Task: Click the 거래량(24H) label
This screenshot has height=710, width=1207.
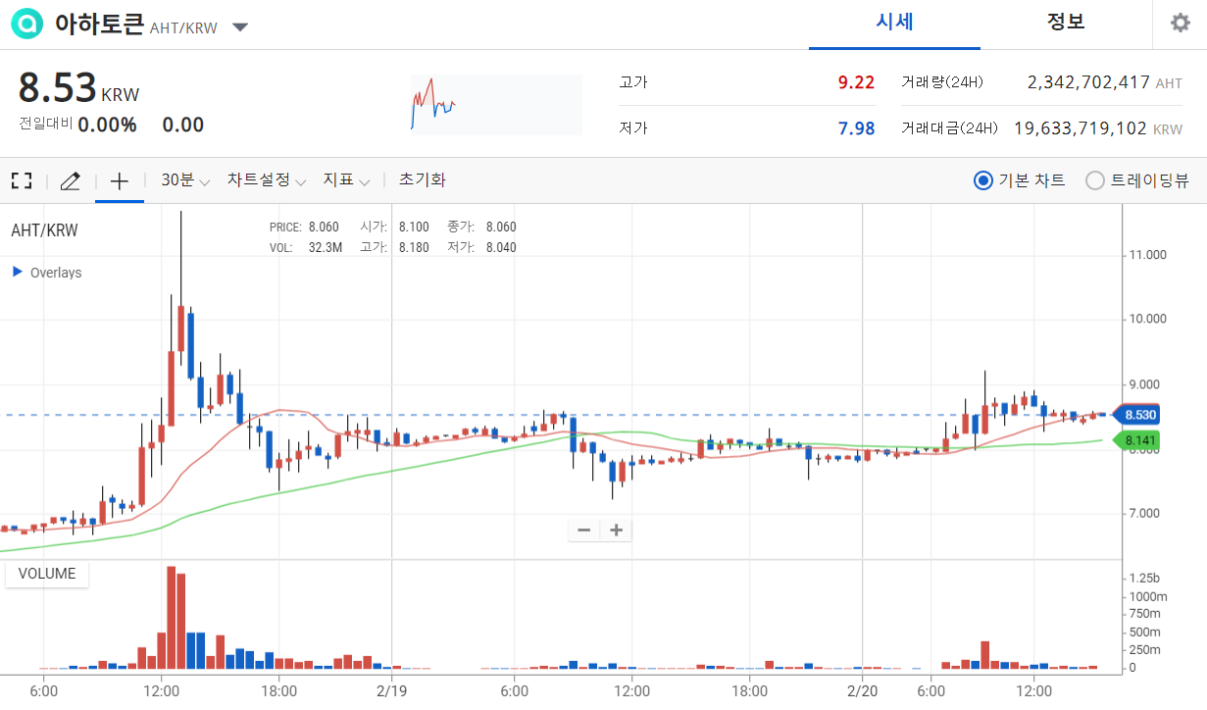Action: (x=942, y=82)
